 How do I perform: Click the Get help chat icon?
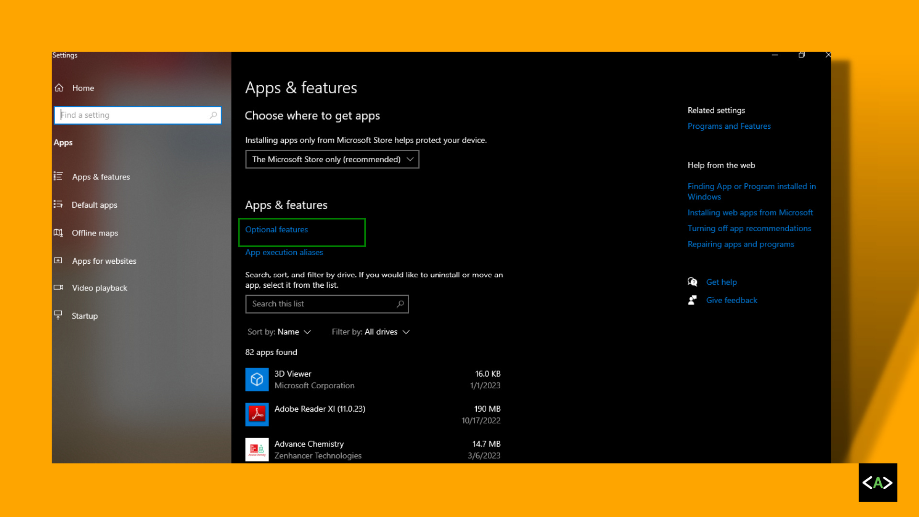692,282
